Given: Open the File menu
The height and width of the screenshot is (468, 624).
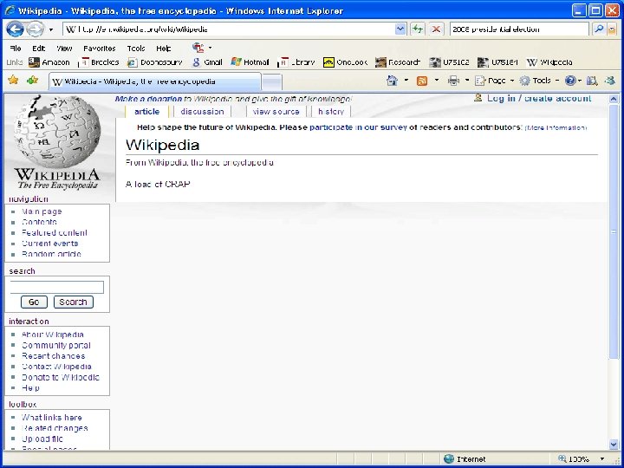Looking at the screenshot, I should tap(15, 49).
